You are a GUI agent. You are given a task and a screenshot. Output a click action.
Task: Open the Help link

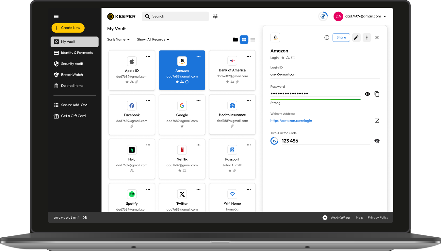pyautogui.click(x=360, y=218)
